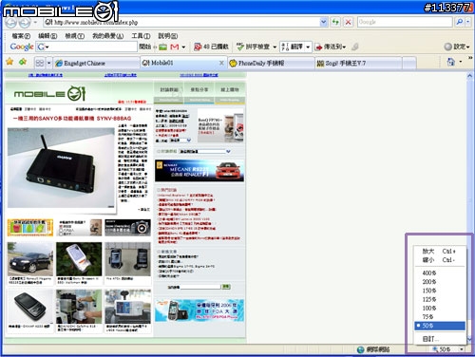Click the search magnifier icon
Viewport: 475px width, 357px height.
[459, 22]
